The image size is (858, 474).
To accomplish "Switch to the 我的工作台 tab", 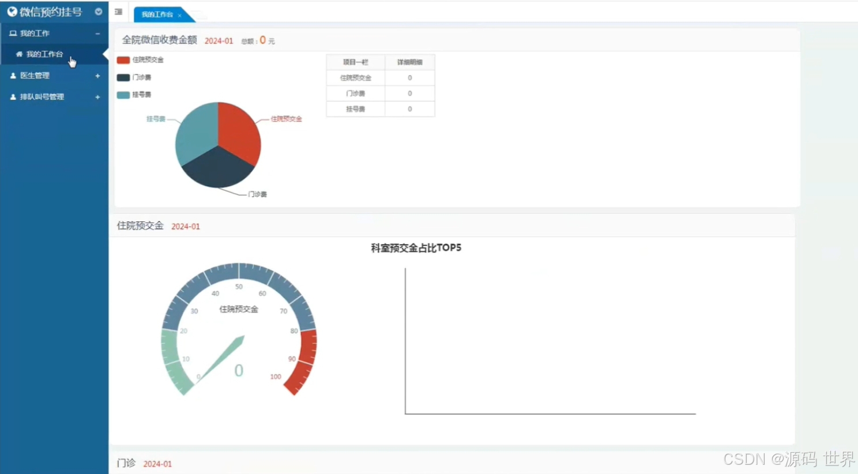I will tap(157, 14).
